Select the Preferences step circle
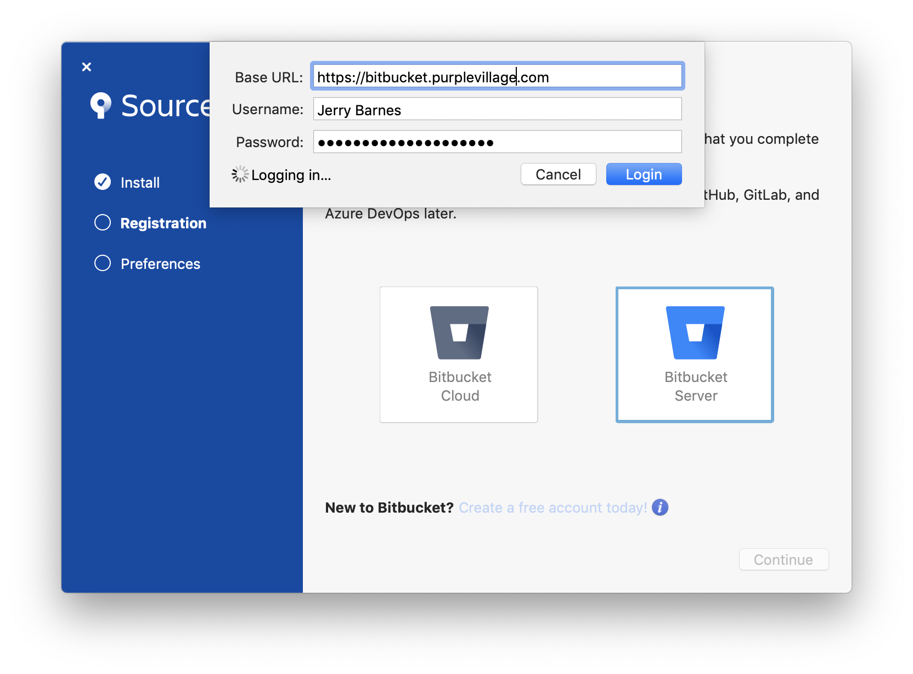This screenshot has height=674, width=913. click(103, 263)
